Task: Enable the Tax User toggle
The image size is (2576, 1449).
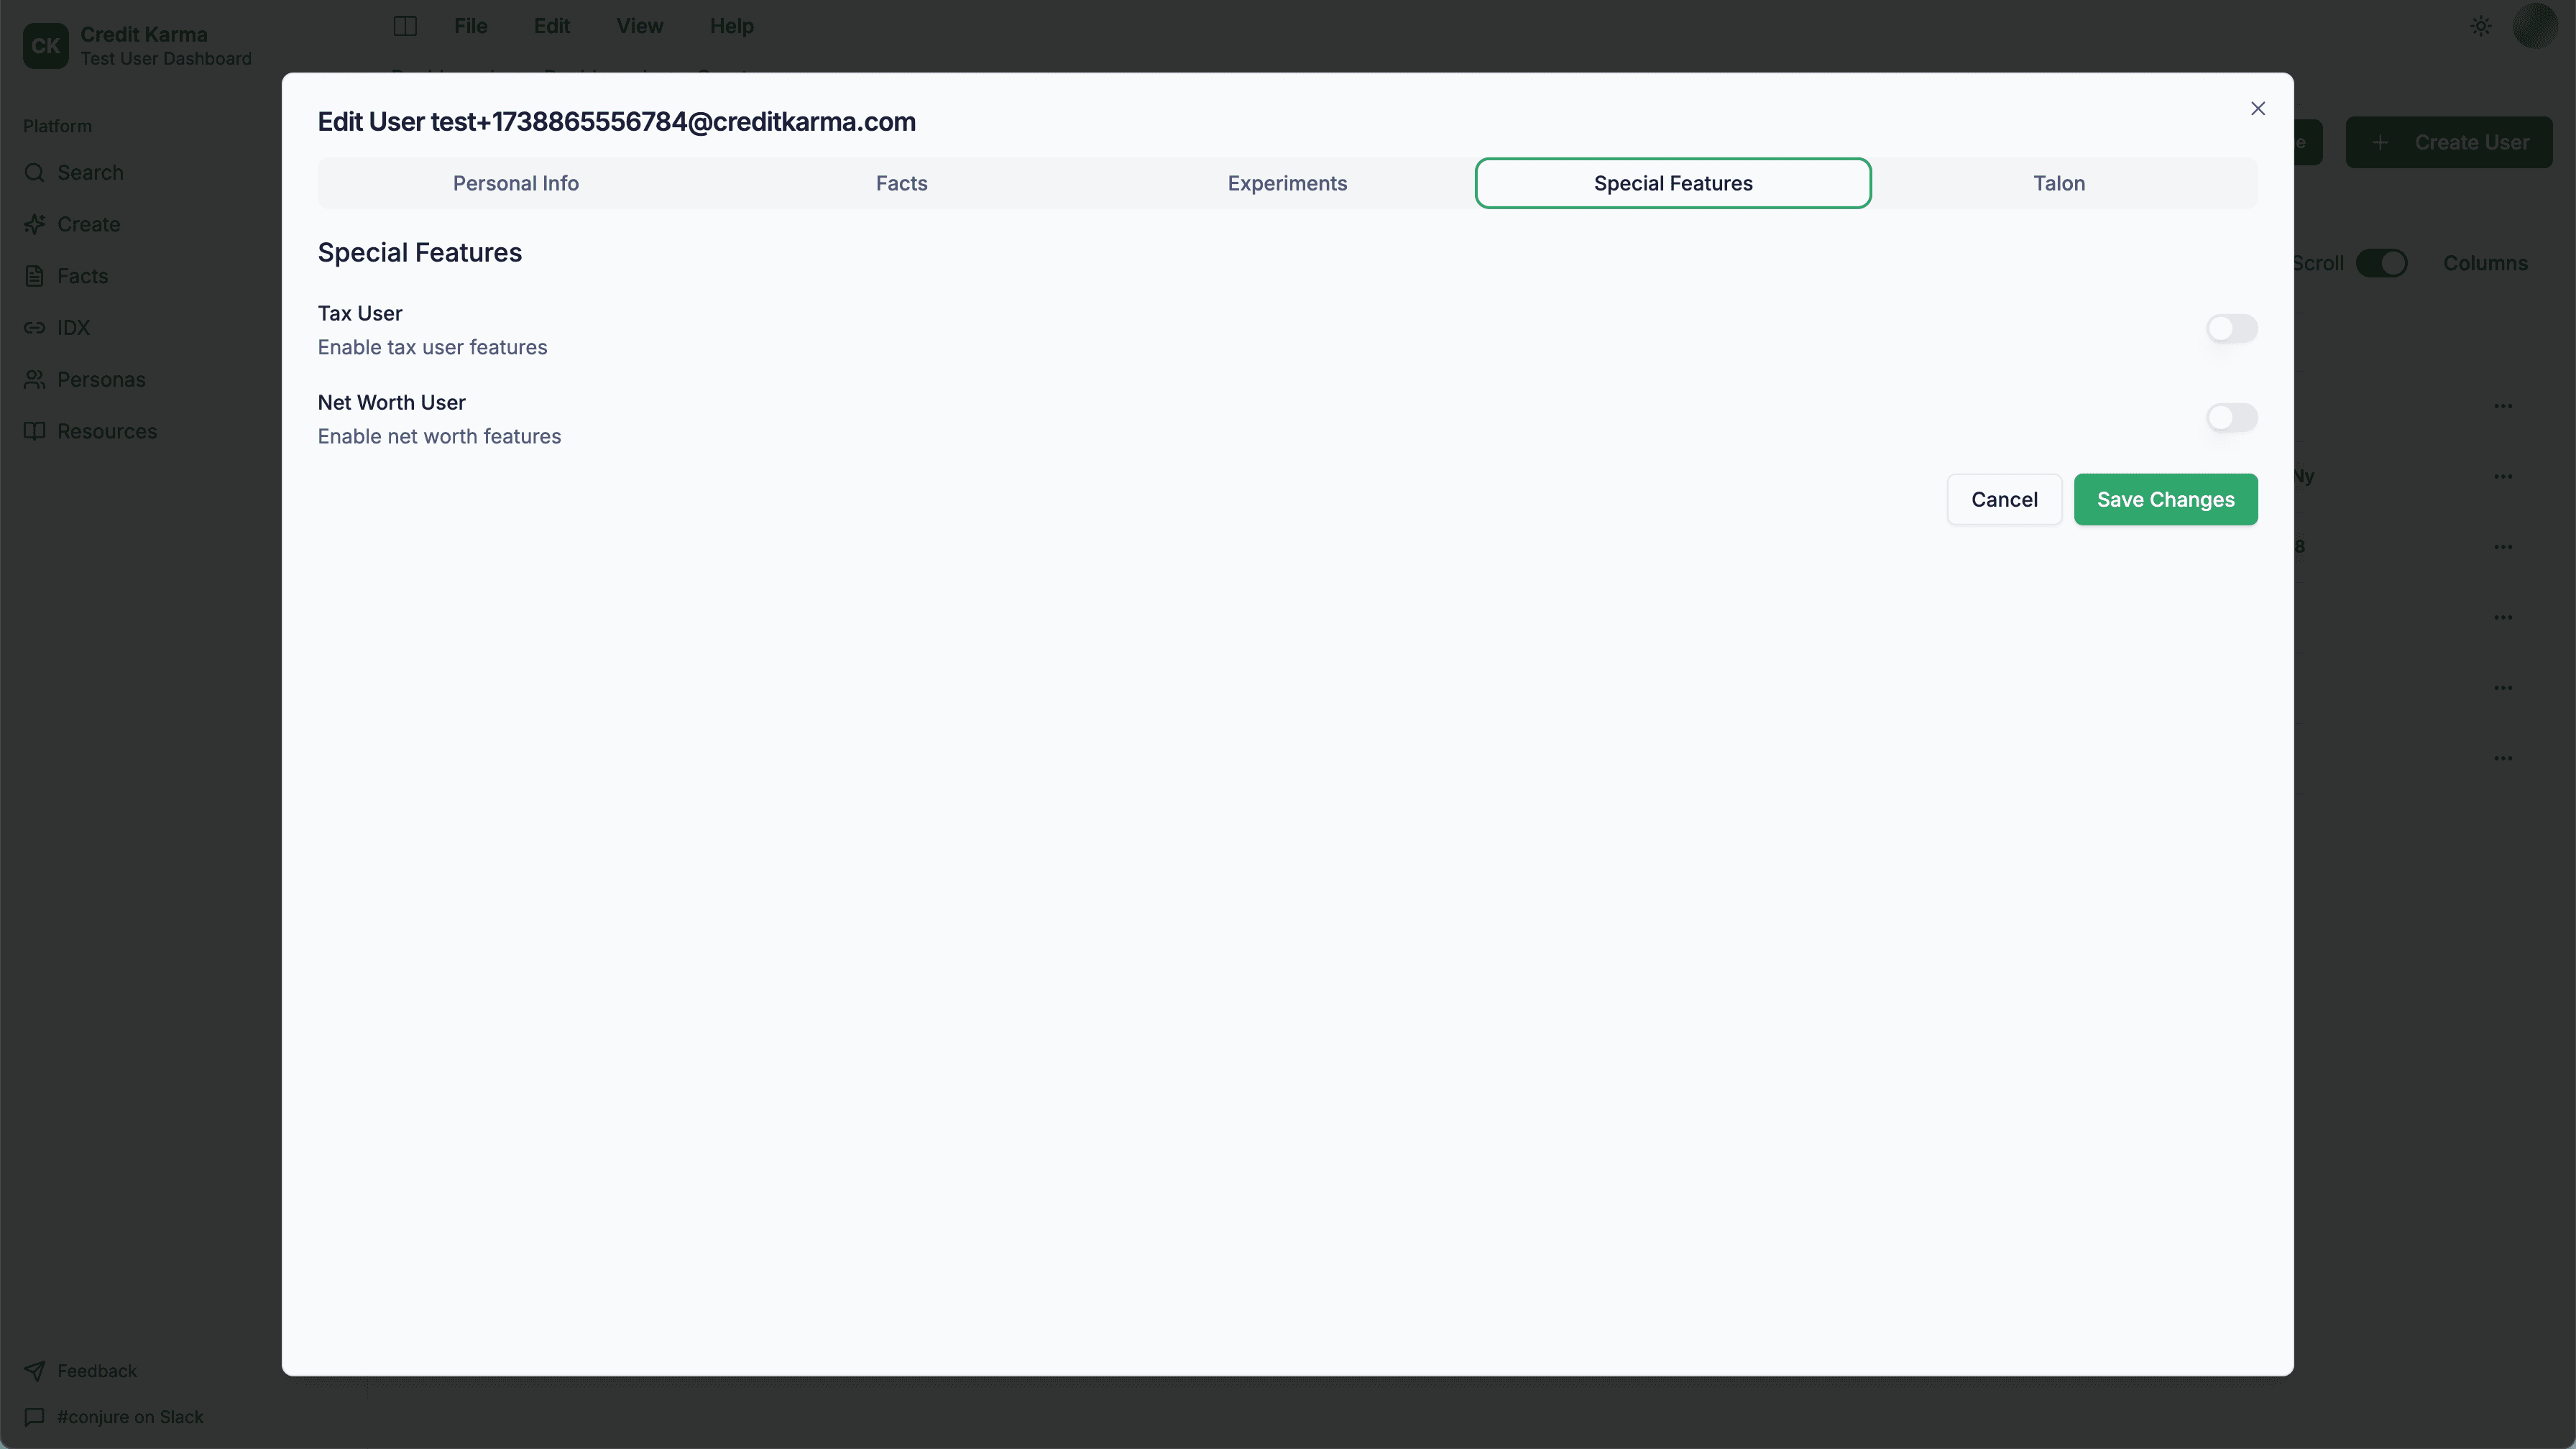Action: [x=2232, y=328]
